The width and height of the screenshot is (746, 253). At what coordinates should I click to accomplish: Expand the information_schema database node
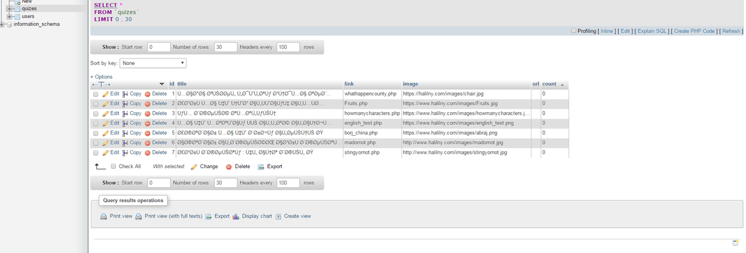[x=3, y=24]
